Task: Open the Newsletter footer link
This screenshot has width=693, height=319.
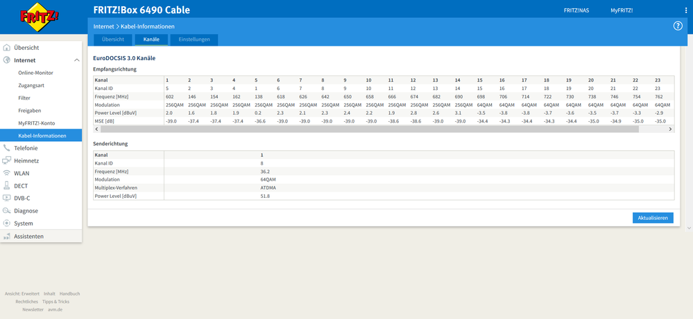Action: 33,309
